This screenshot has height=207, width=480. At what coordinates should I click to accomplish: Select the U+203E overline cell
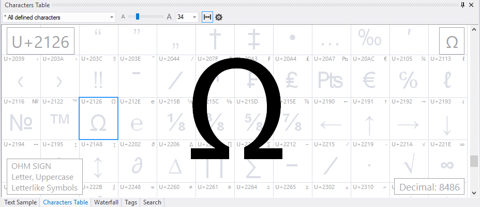click(x=138, y=76)
